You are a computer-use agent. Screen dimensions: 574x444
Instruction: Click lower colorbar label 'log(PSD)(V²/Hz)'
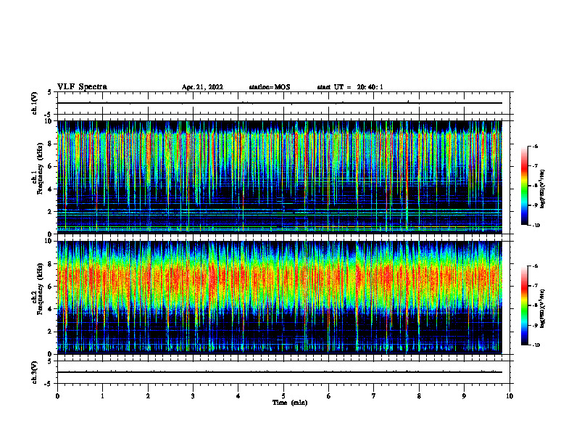click(x=544, y=309)
